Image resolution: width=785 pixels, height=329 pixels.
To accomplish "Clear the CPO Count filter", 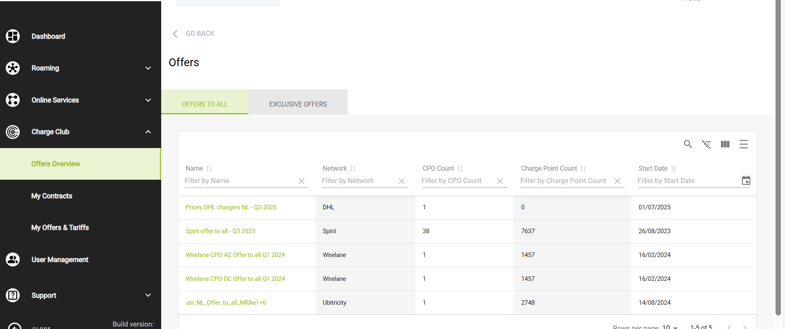I will 500,181.
